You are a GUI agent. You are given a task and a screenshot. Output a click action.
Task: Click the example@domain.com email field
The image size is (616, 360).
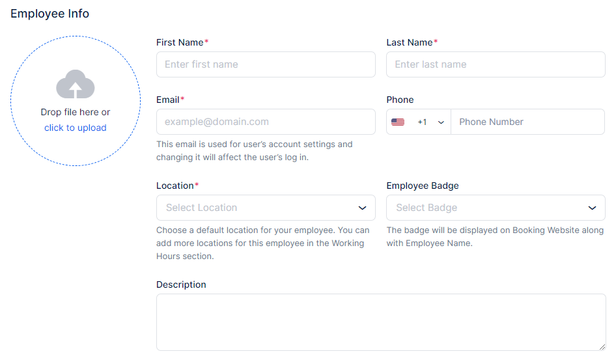[266, 122]
